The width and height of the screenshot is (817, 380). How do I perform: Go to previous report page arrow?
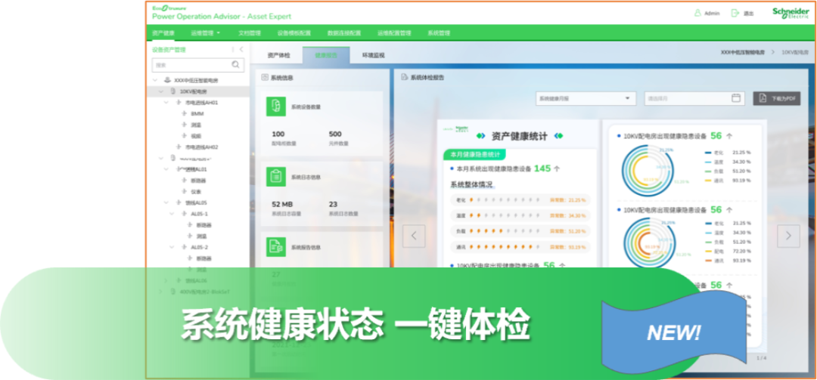tap(414, 236)
